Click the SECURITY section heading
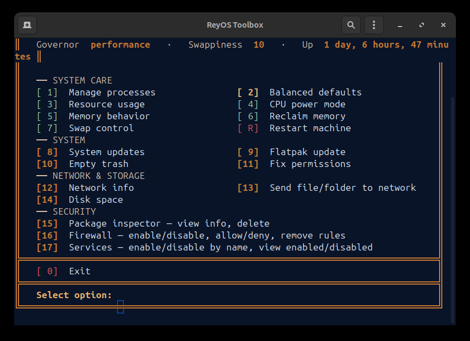Image resolution: width=470 pixels, height=341 pixels. tap(74, 211)
